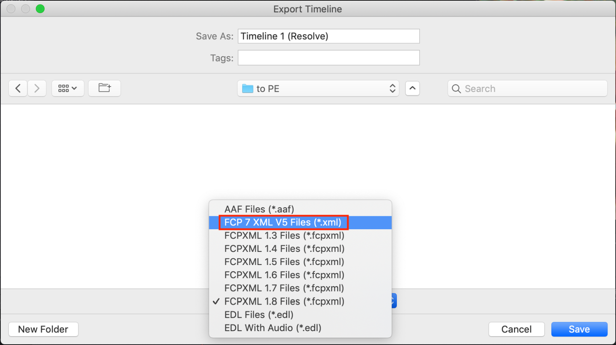
Task: Click the forward navigation arrow
Action: click(37, 89)
